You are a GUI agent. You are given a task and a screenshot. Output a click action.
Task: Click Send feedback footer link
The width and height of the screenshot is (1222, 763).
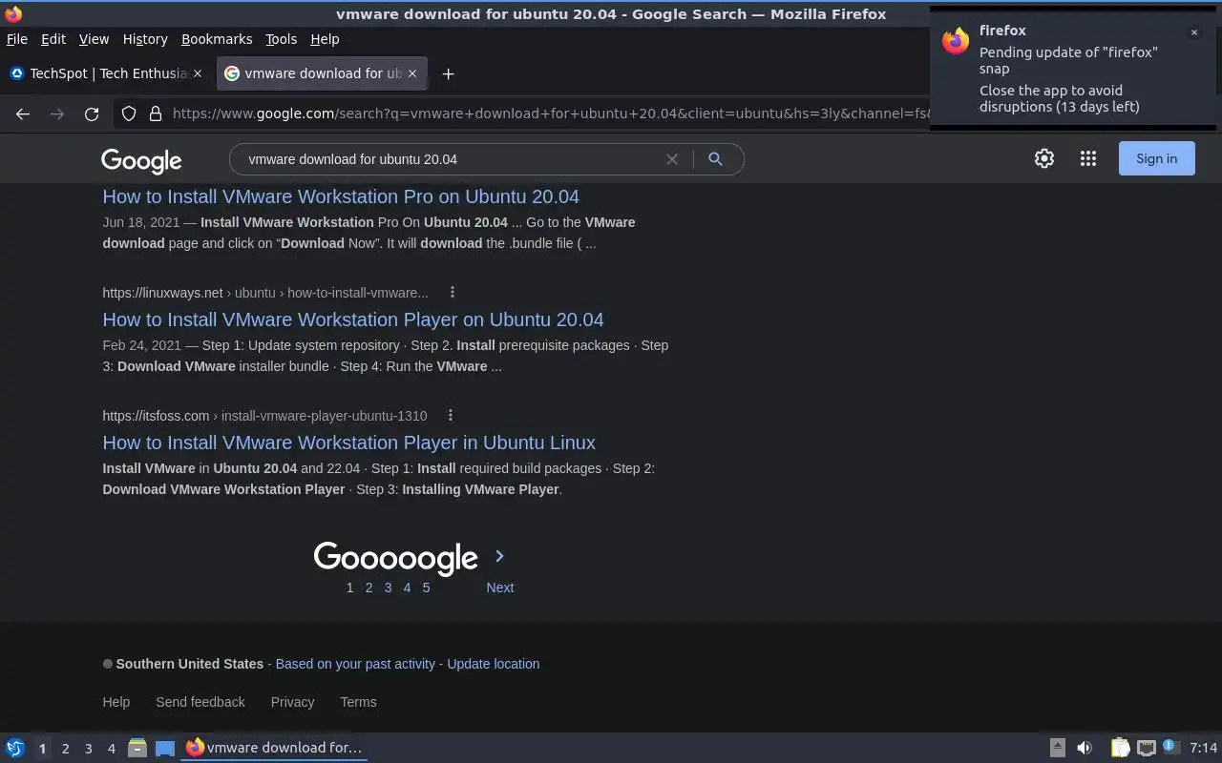click(200, 702)
